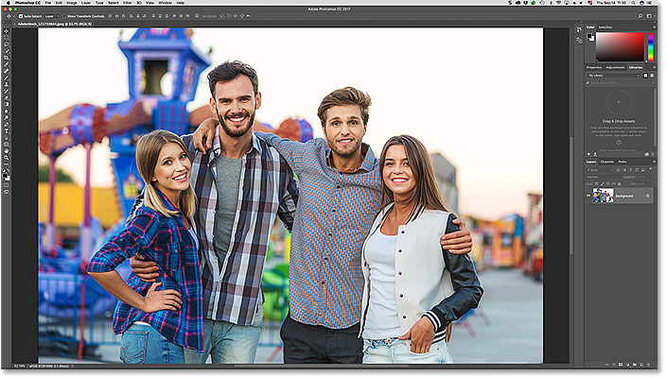
Task: Click the foreground/background color swatch in Color panel
Action: (x=590, y=38)
